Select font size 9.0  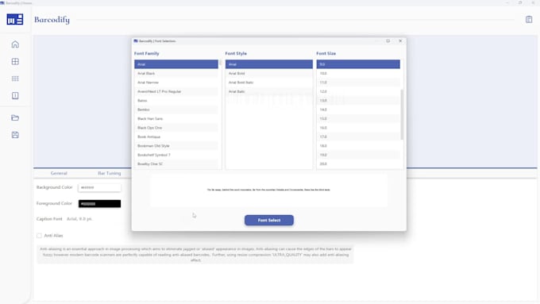pyautogui.click(x=358, y=64)
